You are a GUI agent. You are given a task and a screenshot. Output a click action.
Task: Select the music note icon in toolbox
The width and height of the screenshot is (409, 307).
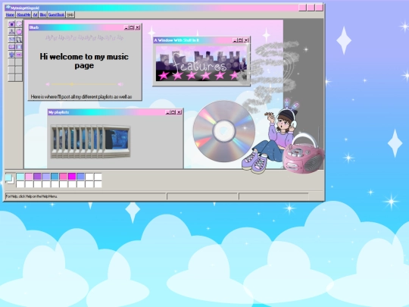pyautogui.click(x=19, y=39)
